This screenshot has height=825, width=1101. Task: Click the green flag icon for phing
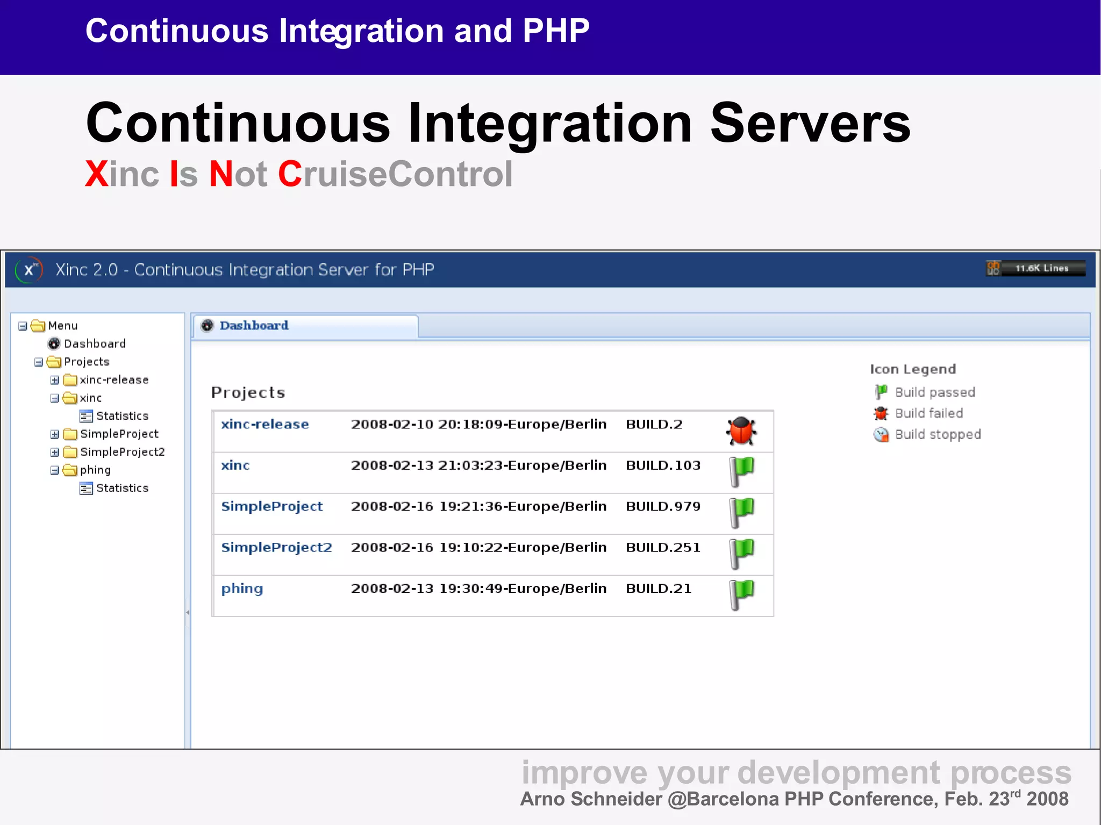(x=741, y=594)
